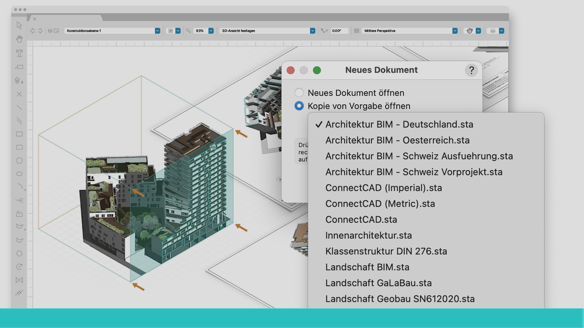Select the Split/Trim tool at bottom of toolbar
This screenshot has width=584, height=328.
(19, 293)
